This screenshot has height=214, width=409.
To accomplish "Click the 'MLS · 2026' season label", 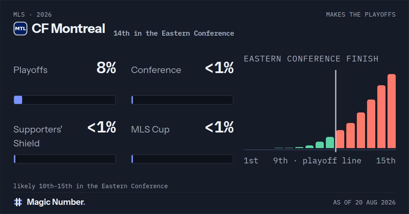I will [x=33, y=15].
